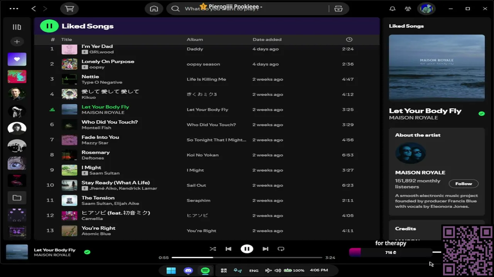Toggle repeat mode
Image resolution: width=494 pixels, height=277 pixels.
[x=281, y=249]
